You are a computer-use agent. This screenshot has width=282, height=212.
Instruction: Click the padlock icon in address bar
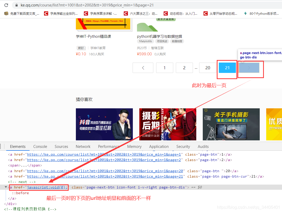(x=17, y=5)
